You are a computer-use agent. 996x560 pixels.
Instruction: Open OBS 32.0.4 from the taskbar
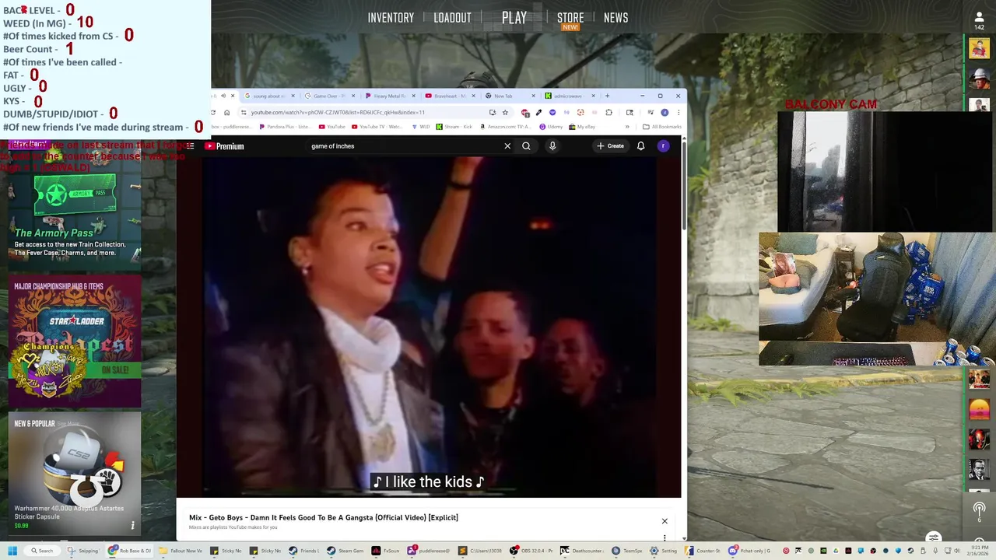(x=531, y=551)
